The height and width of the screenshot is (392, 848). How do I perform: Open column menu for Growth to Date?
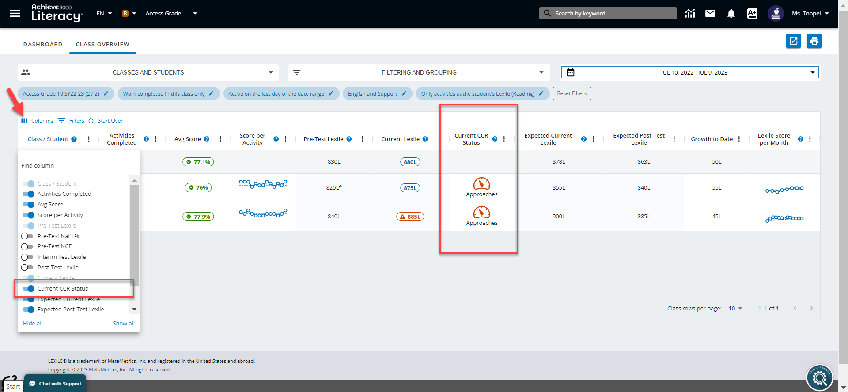[x=739, y=139]
